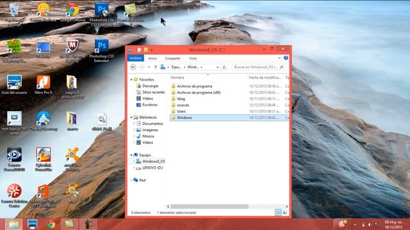Open recent locations dropdown arrow
Image resolution: width=410 pixels, height=230 pixels.
pos(149,67)
